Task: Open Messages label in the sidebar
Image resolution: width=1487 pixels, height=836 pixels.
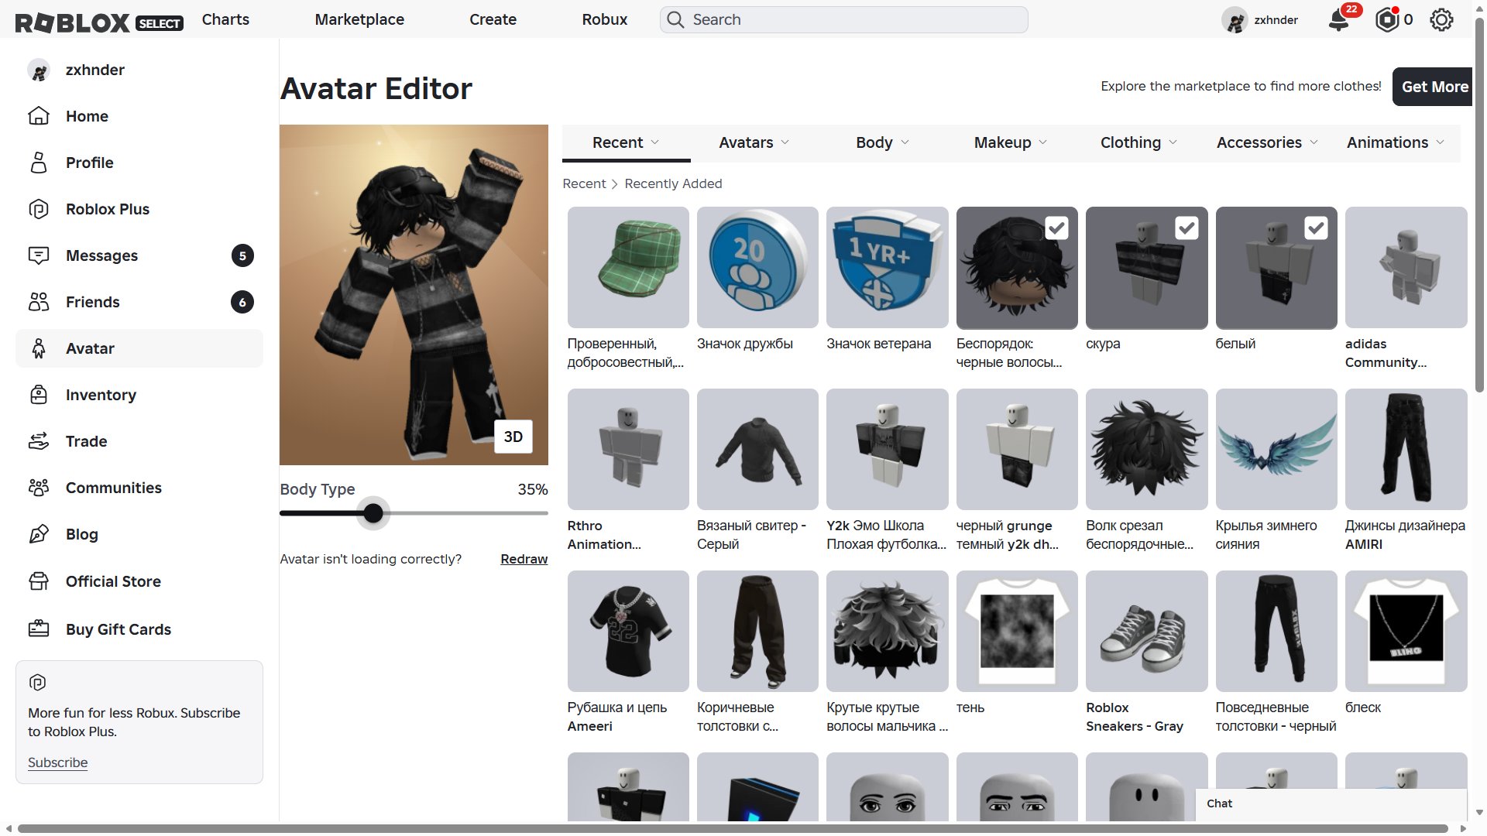Action: coord(101,255)
